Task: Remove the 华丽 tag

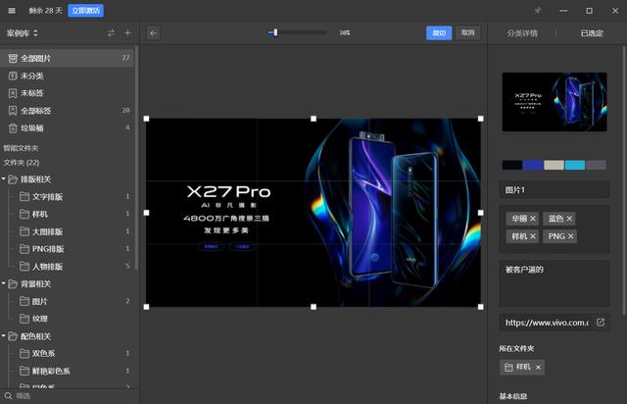Action: [533, 219]
